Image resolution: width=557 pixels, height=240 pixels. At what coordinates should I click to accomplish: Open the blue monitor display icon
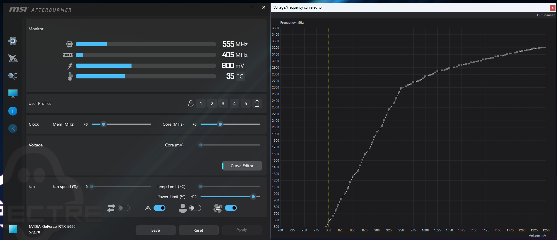(x=13, y=94)
